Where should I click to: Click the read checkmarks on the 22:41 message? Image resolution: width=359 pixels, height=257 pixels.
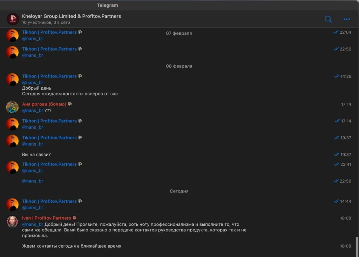coord(337,164)
